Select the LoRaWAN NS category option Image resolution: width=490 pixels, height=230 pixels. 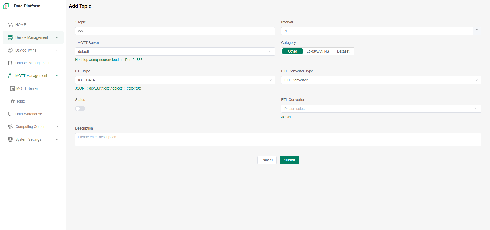click(317, 51)
